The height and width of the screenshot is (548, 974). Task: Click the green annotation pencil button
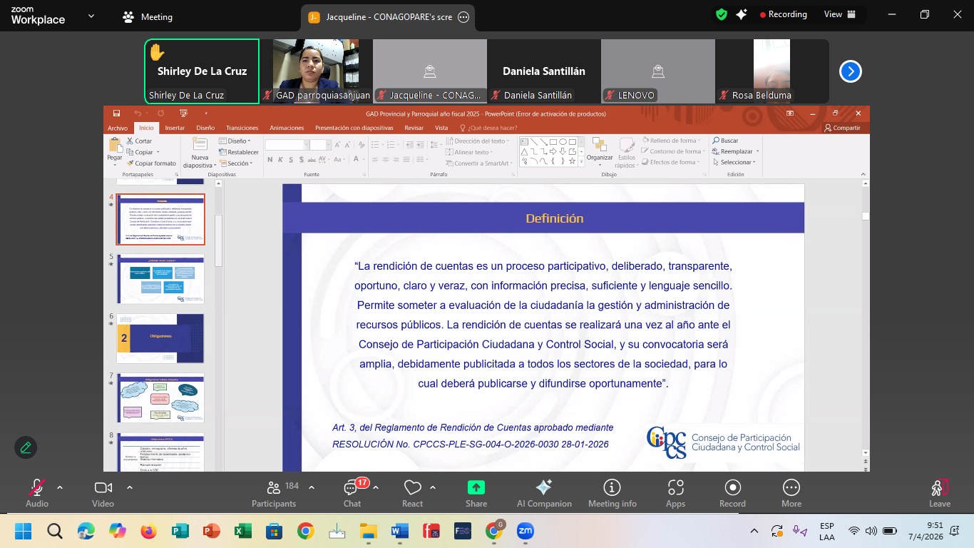pyautogui.click(x=26, y=447)
